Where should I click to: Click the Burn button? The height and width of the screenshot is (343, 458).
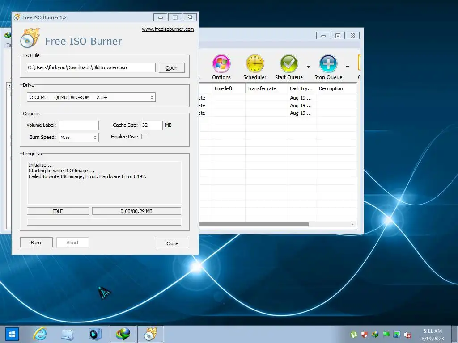click(x=36, y=243)
